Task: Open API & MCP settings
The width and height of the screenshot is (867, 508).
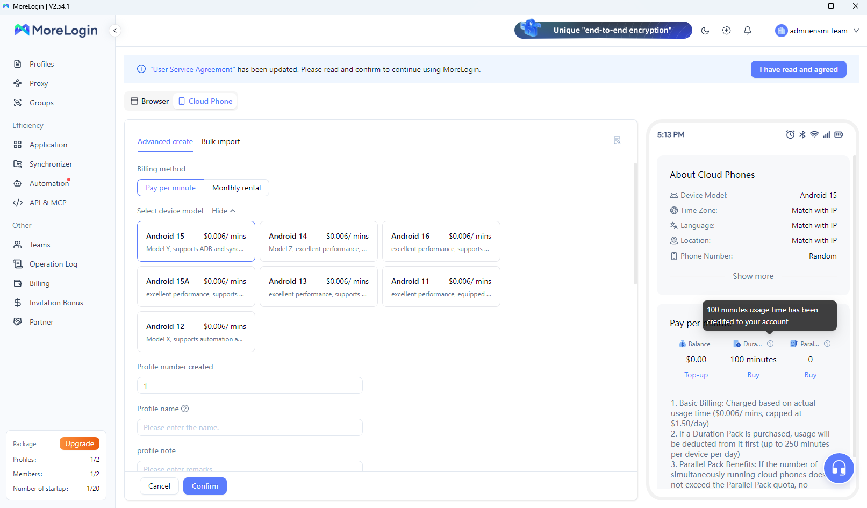Action: point(48,203)
